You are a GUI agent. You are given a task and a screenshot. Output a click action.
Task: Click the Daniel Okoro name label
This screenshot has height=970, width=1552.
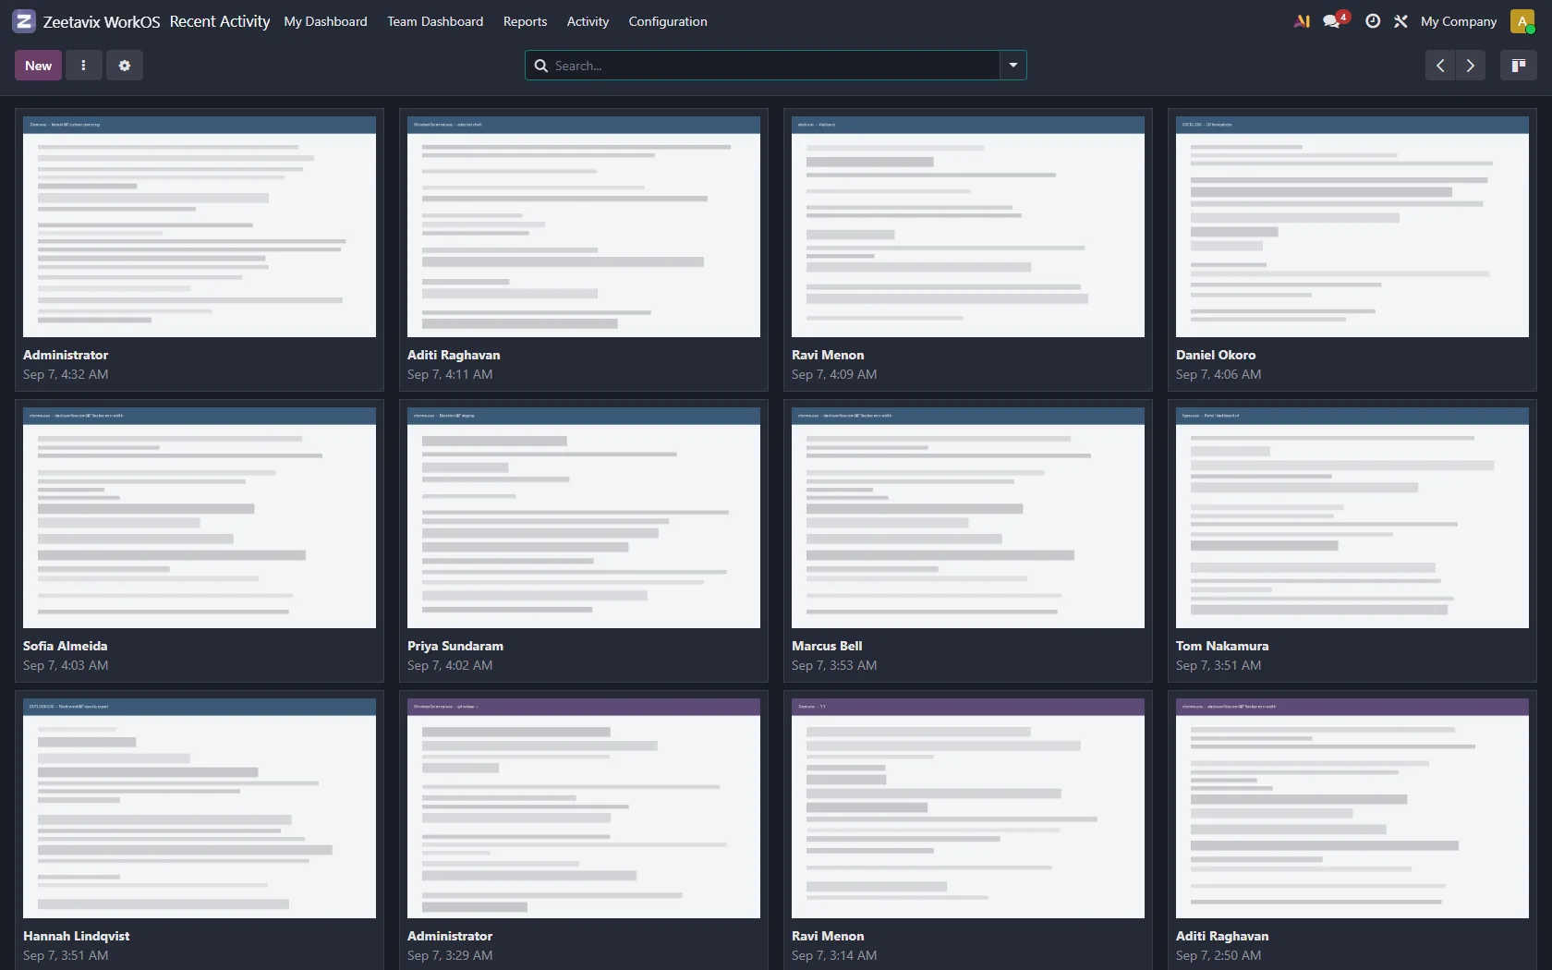click(1216, 355)
